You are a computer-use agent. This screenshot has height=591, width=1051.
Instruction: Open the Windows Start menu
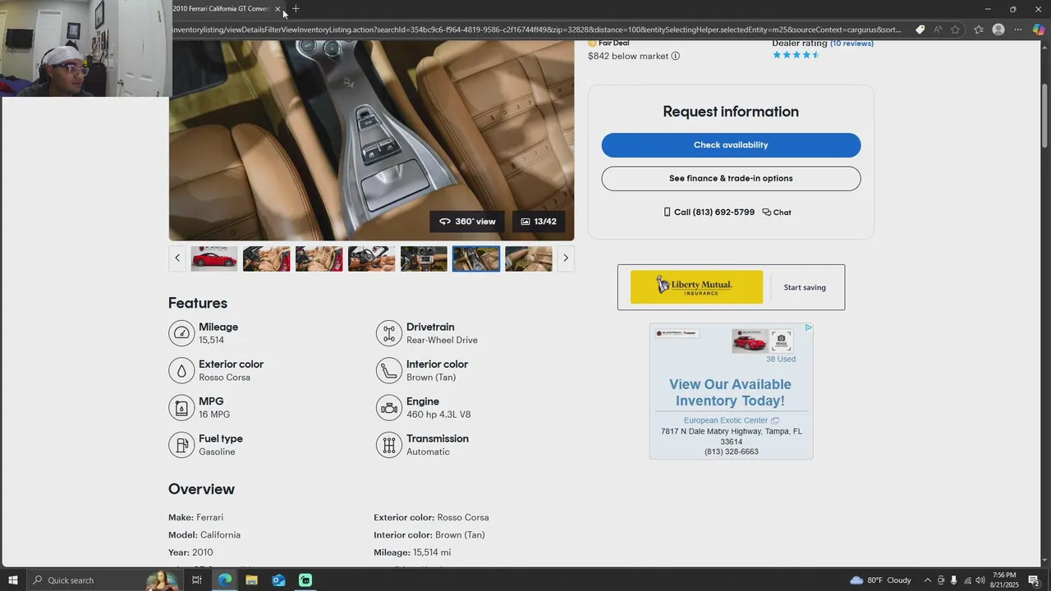(13, 580)
